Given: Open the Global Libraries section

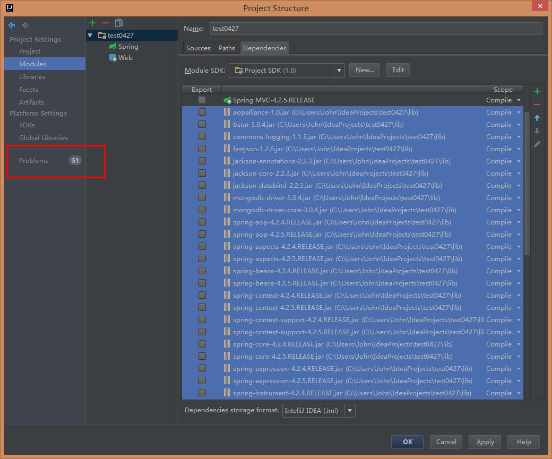Looking at the screenshot, I should click(x=44, y=137).
